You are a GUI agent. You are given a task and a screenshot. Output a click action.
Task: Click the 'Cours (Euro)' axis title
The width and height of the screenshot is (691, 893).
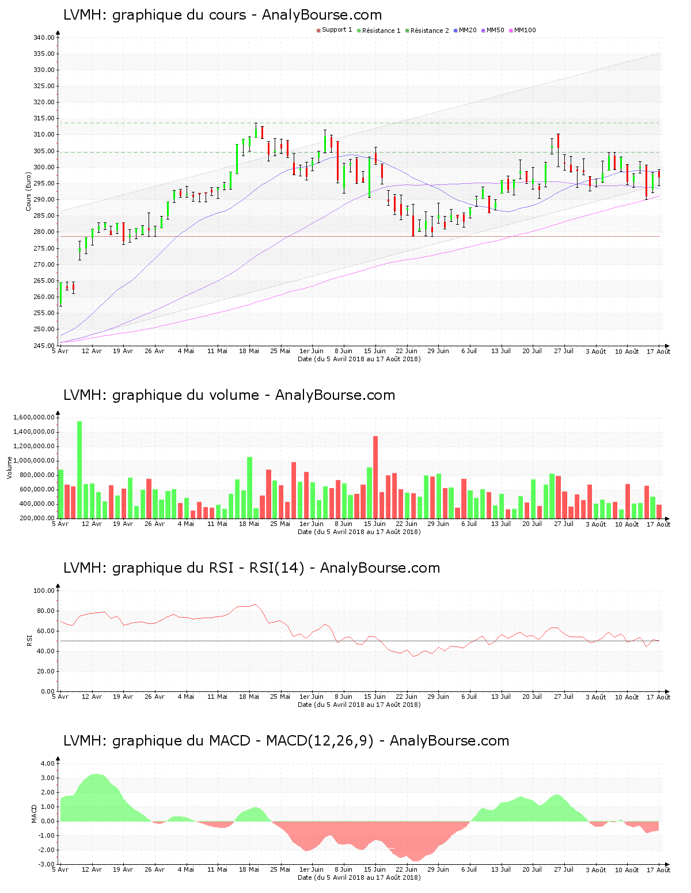coord(28,191)
